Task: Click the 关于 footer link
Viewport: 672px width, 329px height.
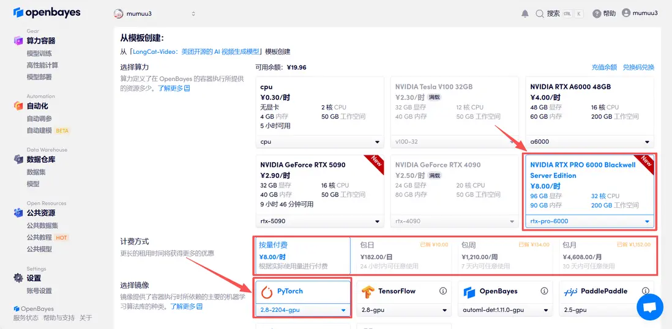Action: pyautogui.click(x=86, y=318)
